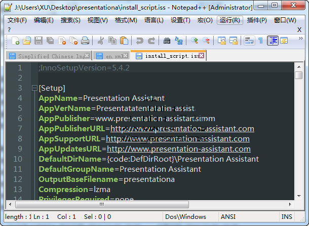The image size is (309, 226).
Task: Toggle the indent guide icon
Action: [x=273, y=41]
